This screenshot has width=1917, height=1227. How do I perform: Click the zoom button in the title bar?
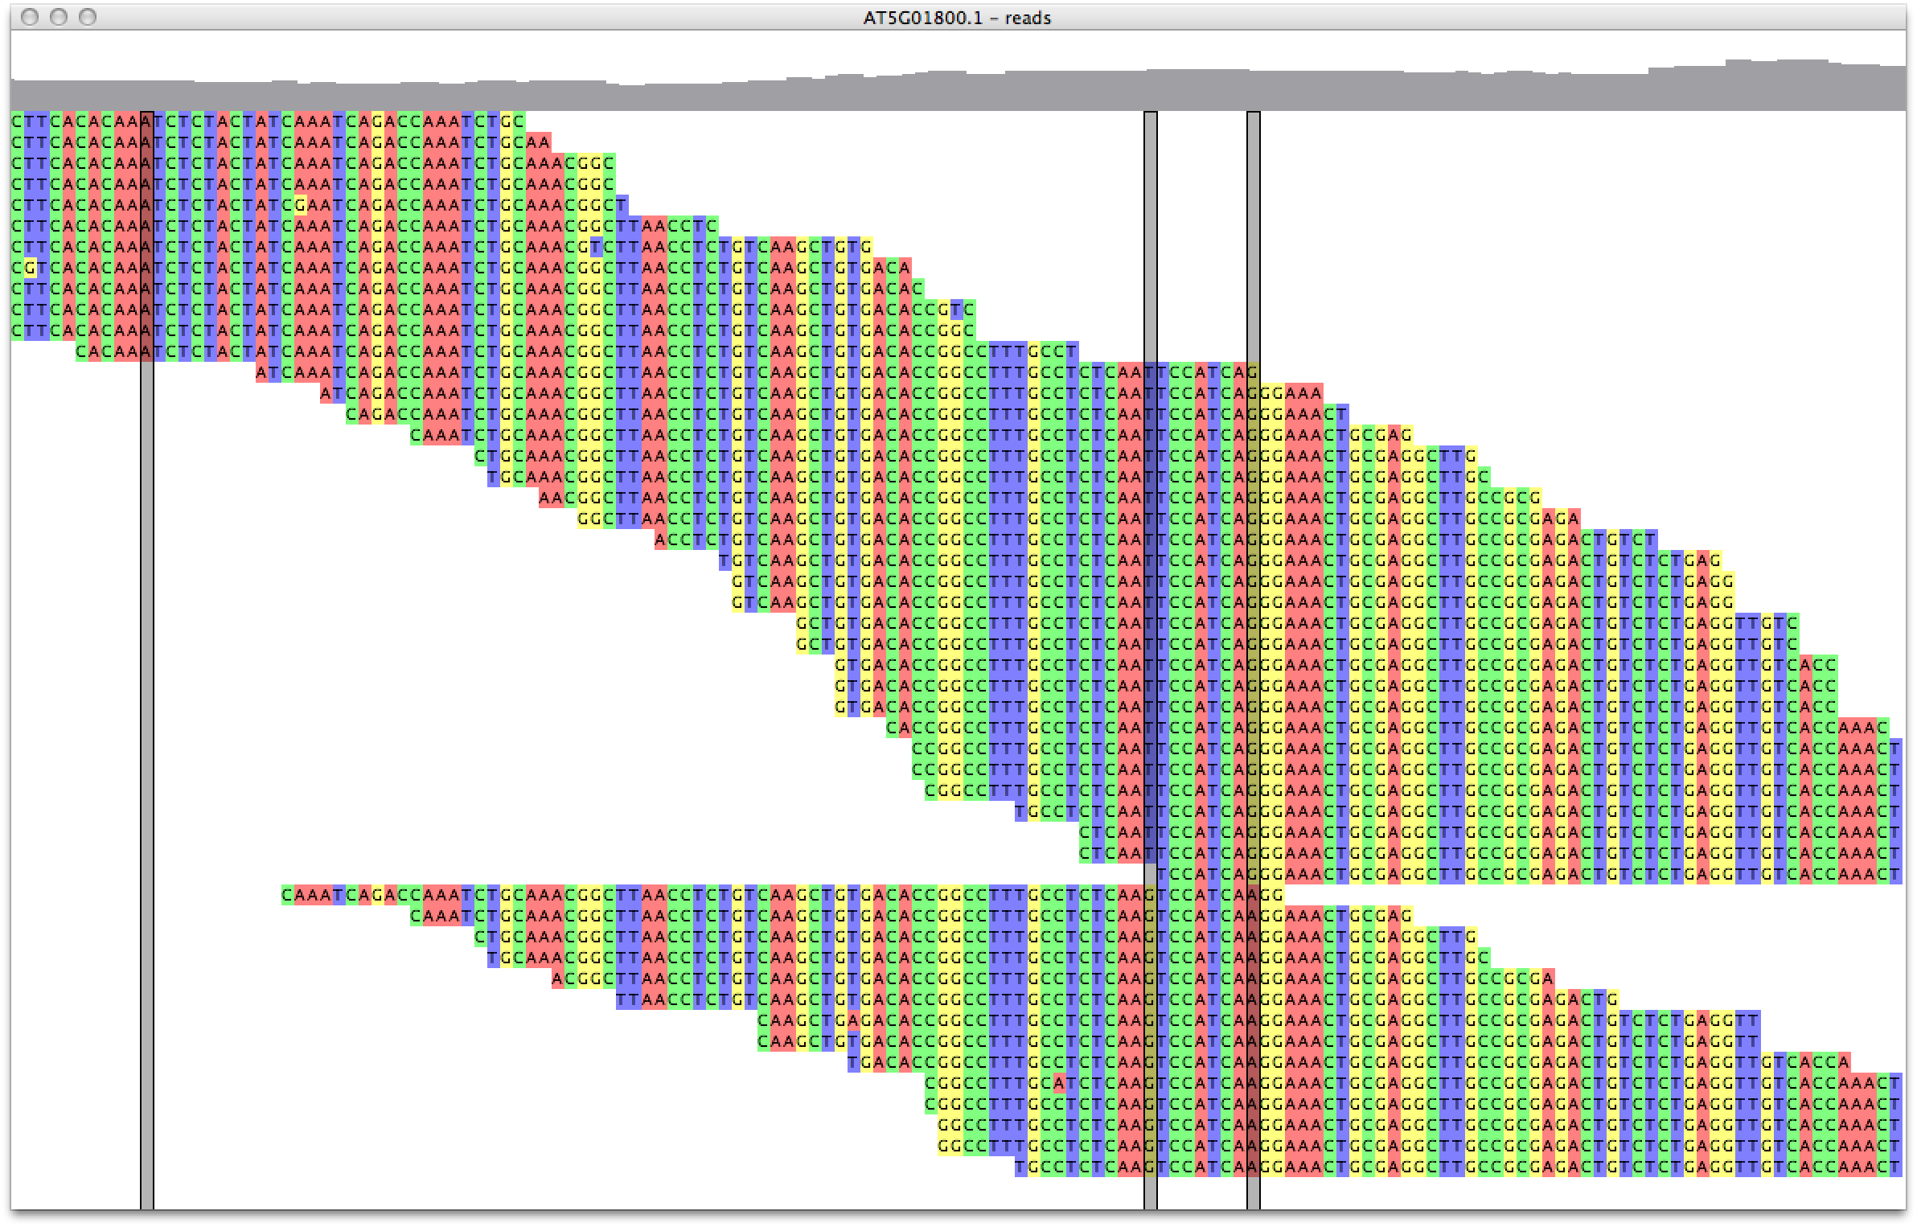click(x=88, y=17)
